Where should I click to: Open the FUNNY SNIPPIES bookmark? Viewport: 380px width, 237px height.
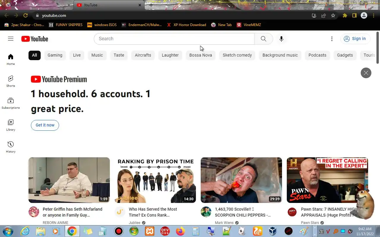(x=66, y=25)
